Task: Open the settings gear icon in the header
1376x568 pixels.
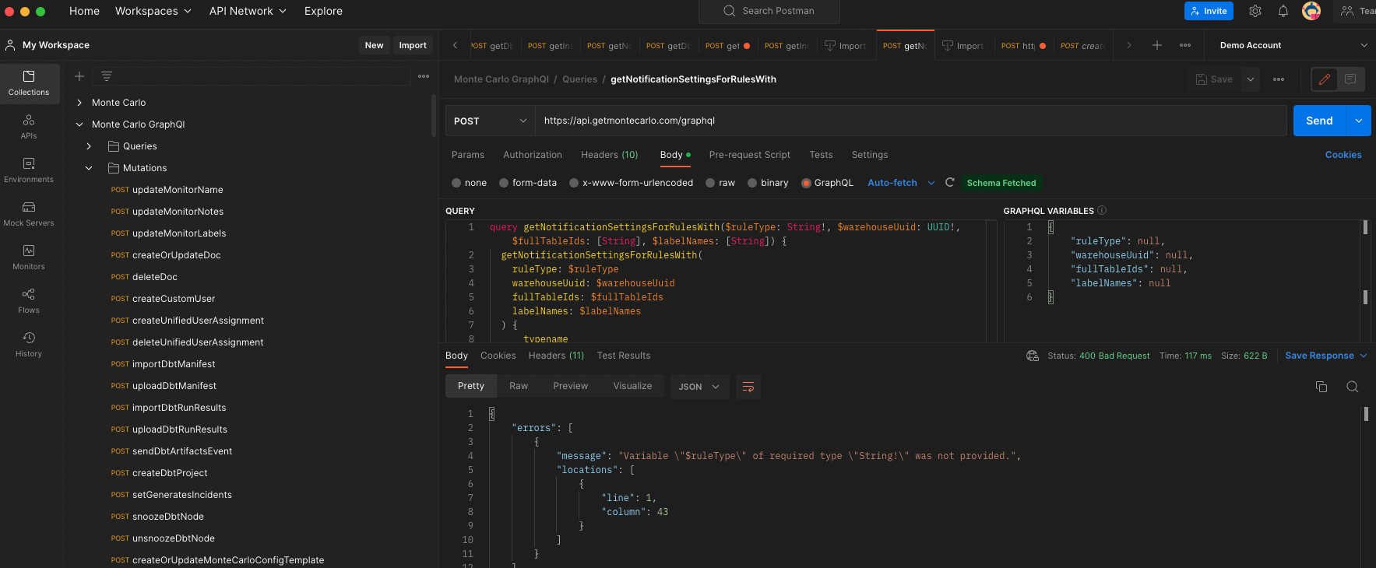Action: [1255, 11]
